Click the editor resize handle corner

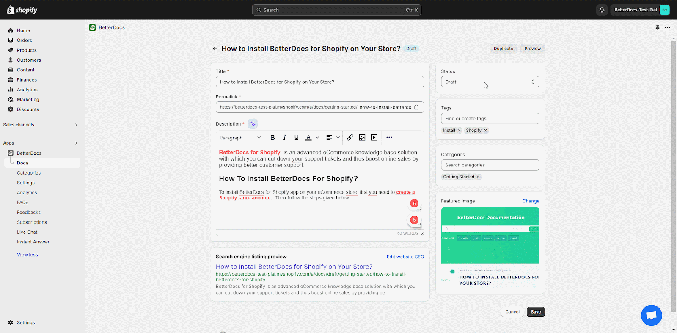click(x=422, y=234)
